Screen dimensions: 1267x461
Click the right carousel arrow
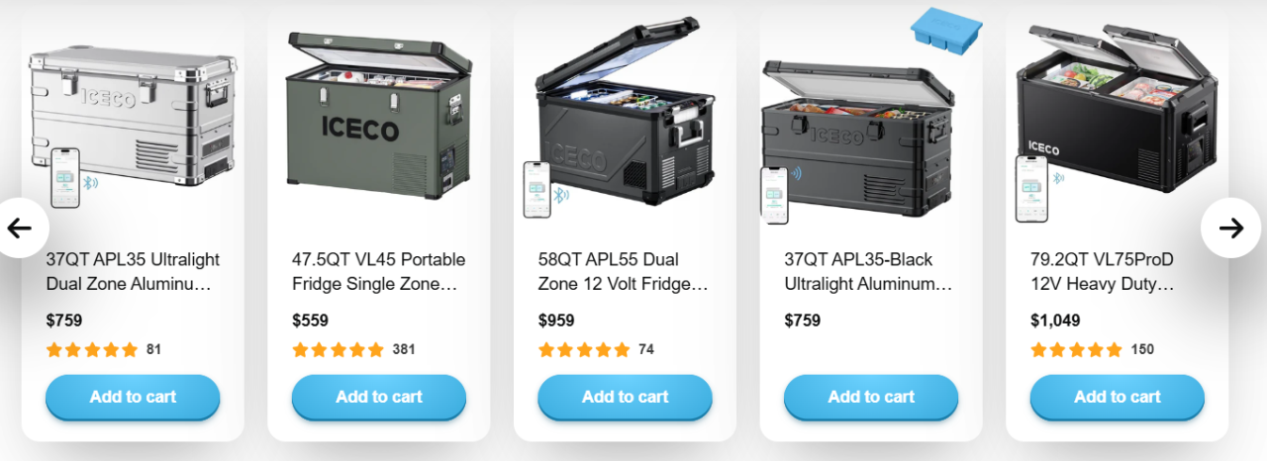click(x=1230, y=229)
